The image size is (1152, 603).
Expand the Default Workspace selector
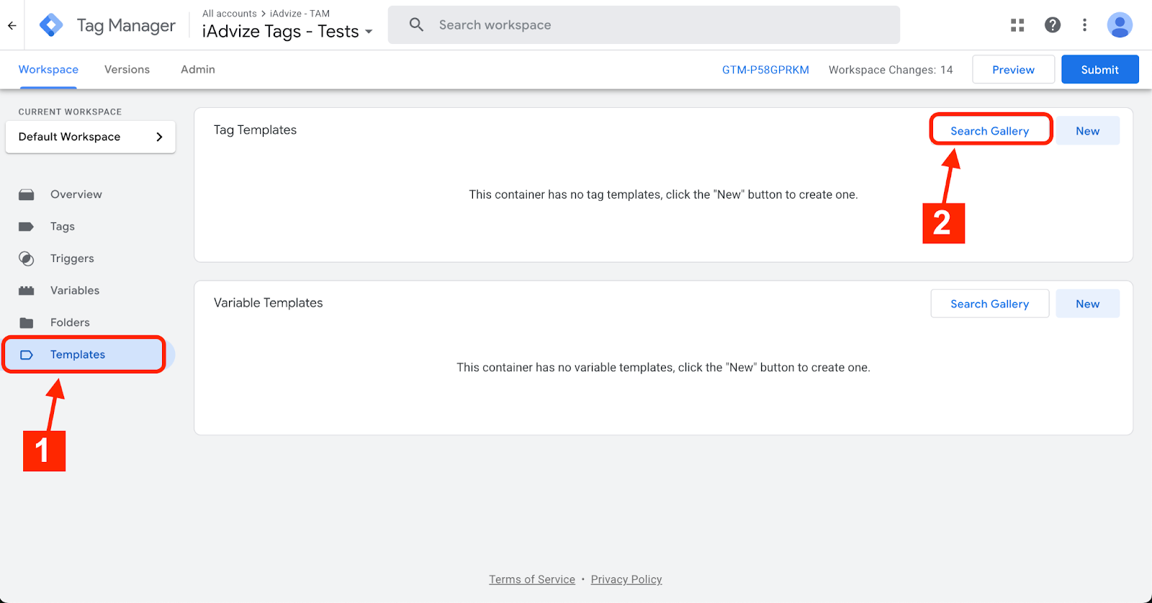click(90, 137)
